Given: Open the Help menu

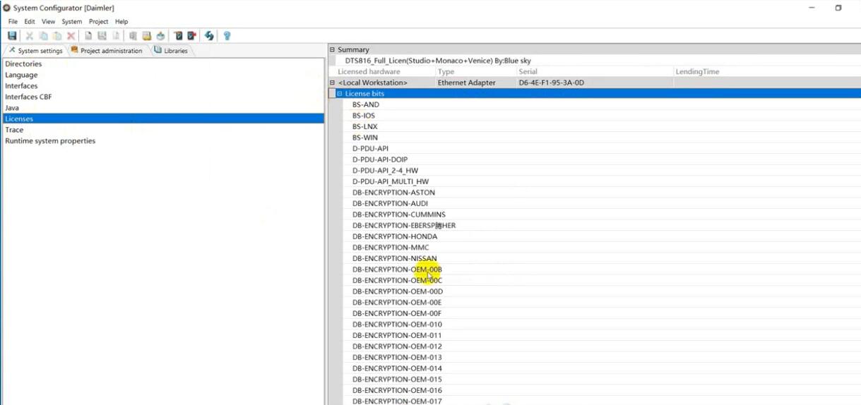Looking at the screenshot, I should click(x=121, y=22).
